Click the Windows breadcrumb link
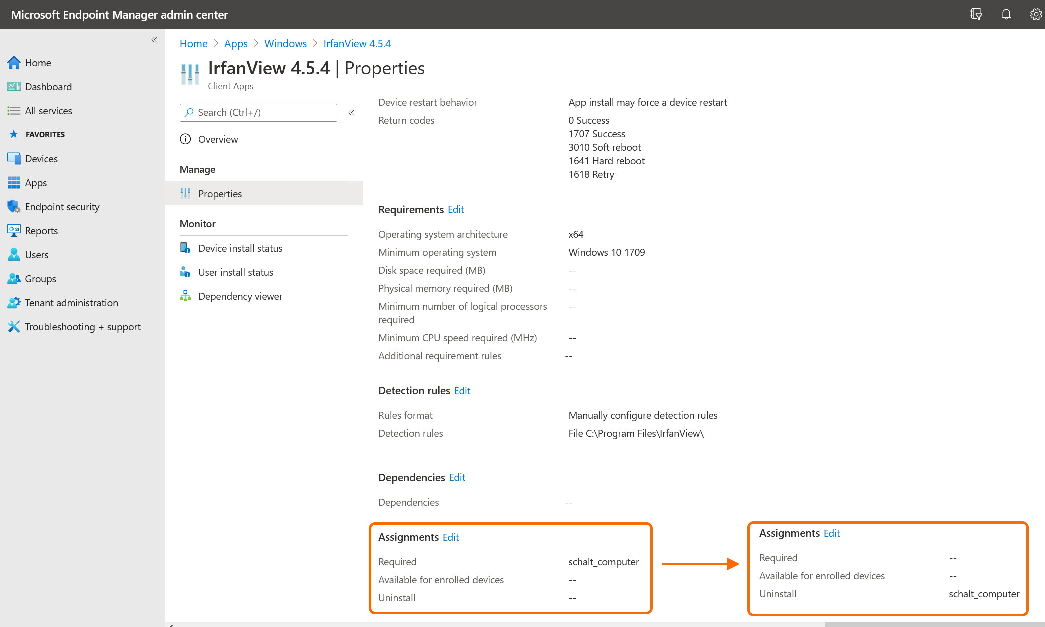The height and width of the screenshot is (627, 1045). [285, 44]
